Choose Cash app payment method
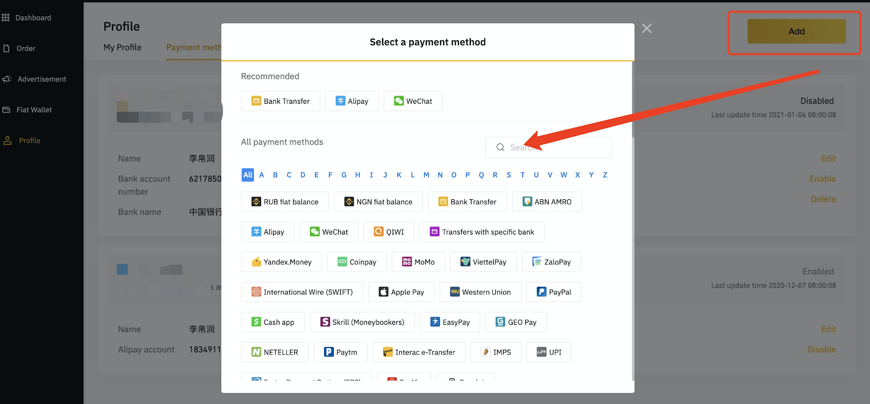870x404 pixels. pos(273,322)
